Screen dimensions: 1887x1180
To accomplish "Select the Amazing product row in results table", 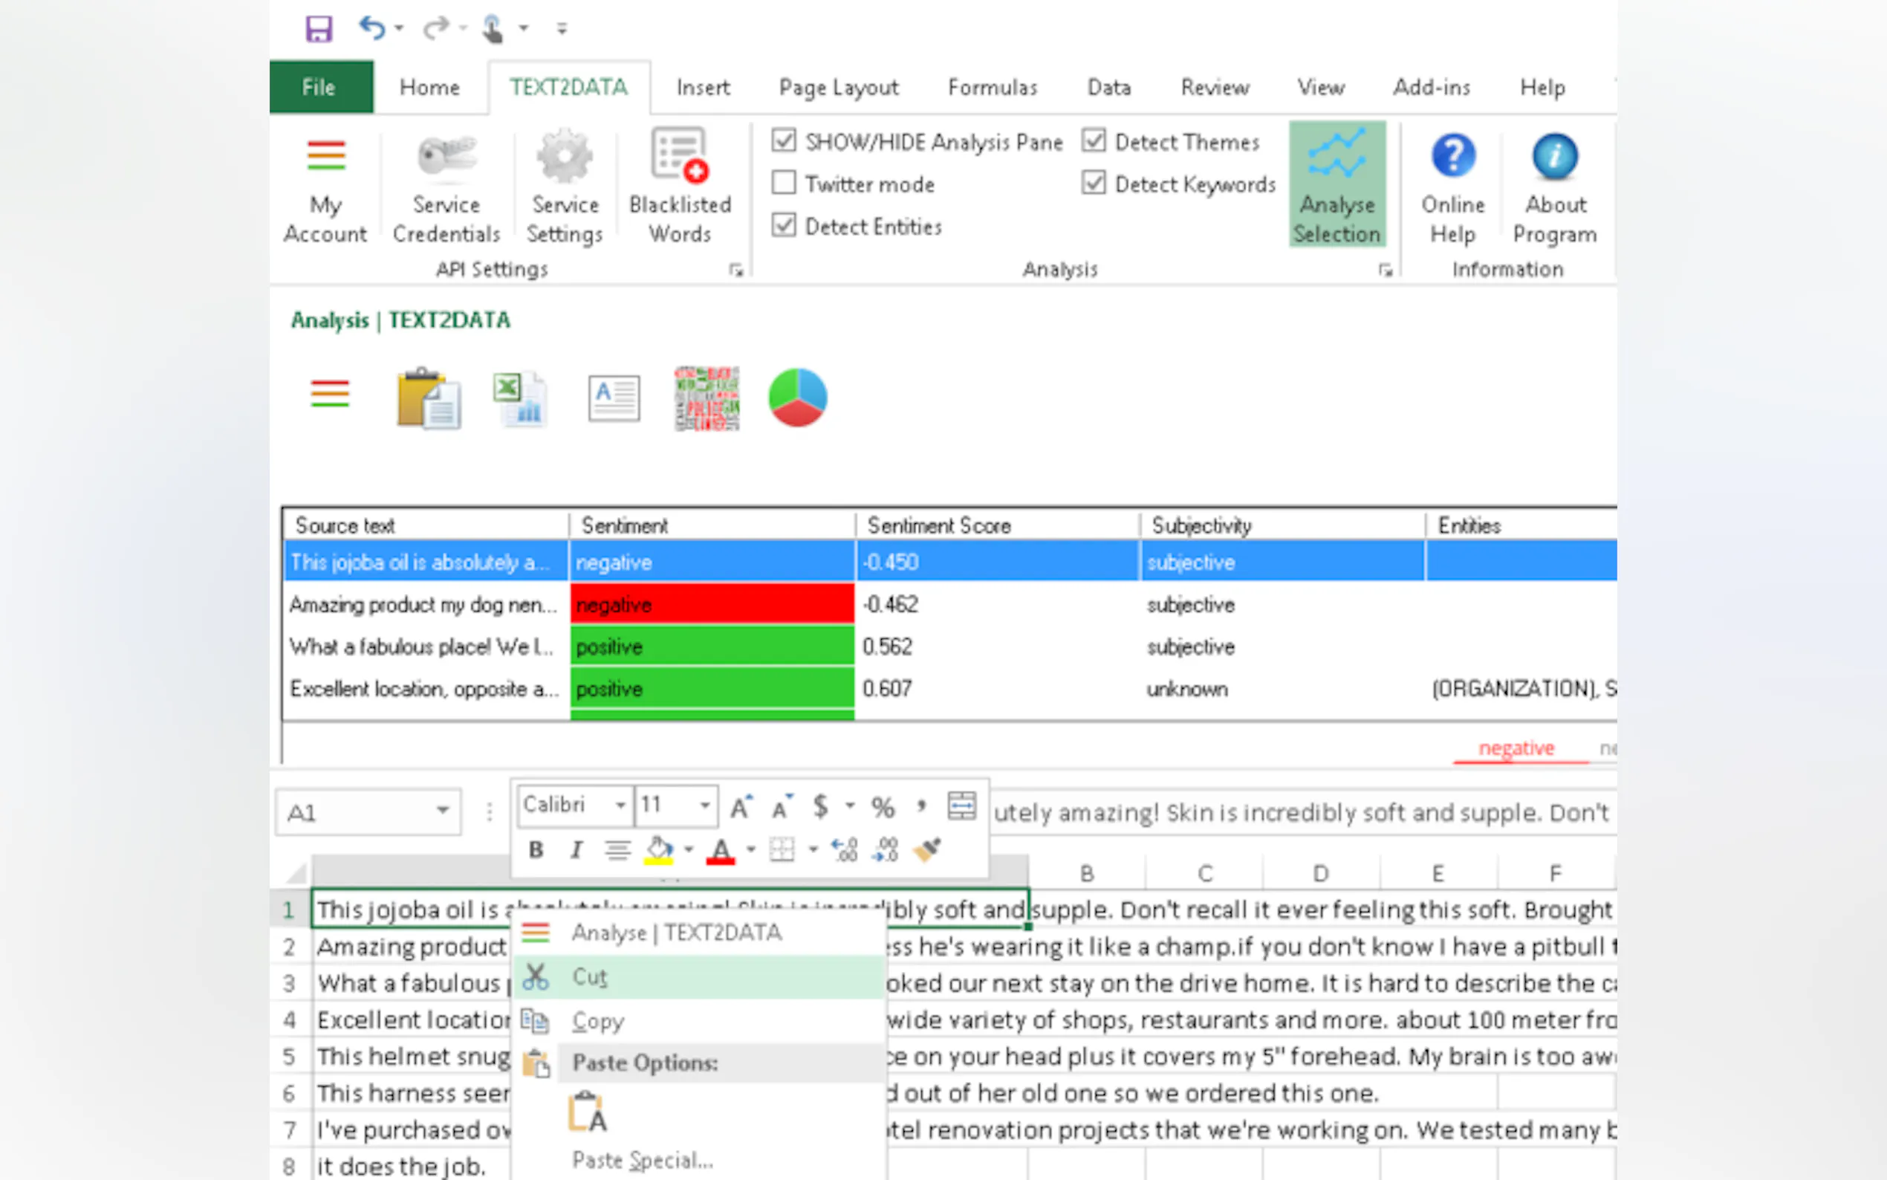I will pos(425,605).
